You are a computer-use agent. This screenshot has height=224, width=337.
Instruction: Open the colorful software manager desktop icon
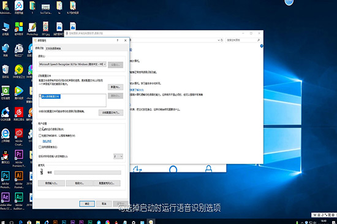19,29
